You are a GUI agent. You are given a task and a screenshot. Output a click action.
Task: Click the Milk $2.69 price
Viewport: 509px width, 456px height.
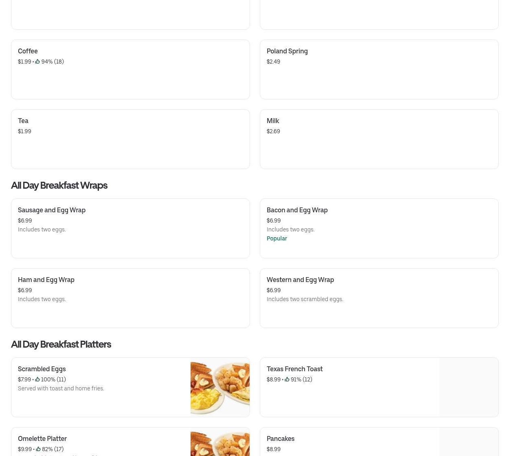tap(273, 131)
